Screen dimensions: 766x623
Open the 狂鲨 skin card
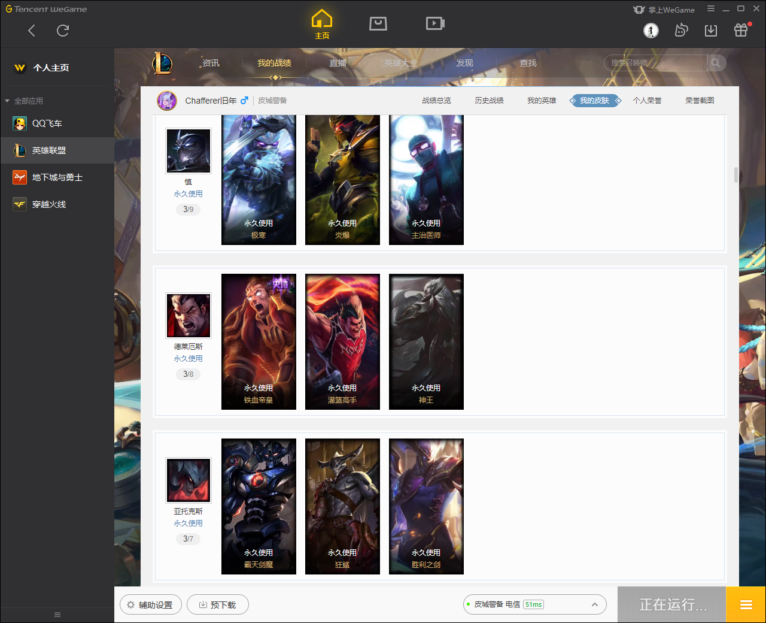click(x=342, y=506)
